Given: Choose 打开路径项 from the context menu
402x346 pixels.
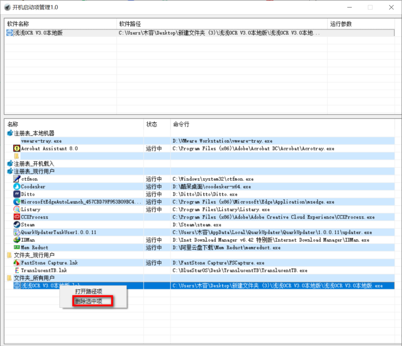Looking at the screenshot, I should click(x=89, y=291).
